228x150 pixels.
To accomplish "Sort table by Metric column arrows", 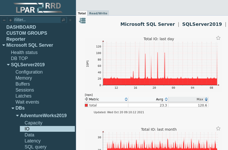I will [126, 99].
